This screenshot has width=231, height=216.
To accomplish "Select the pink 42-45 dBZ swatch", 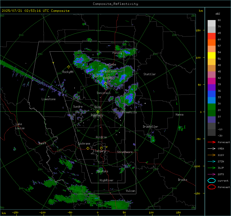I will (211, 75).
